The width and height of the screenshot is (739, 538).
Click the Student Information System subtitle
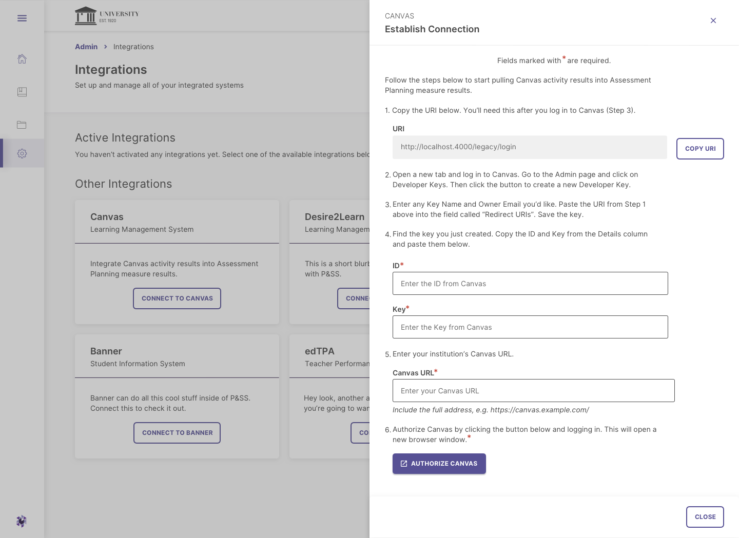(138, 364)
